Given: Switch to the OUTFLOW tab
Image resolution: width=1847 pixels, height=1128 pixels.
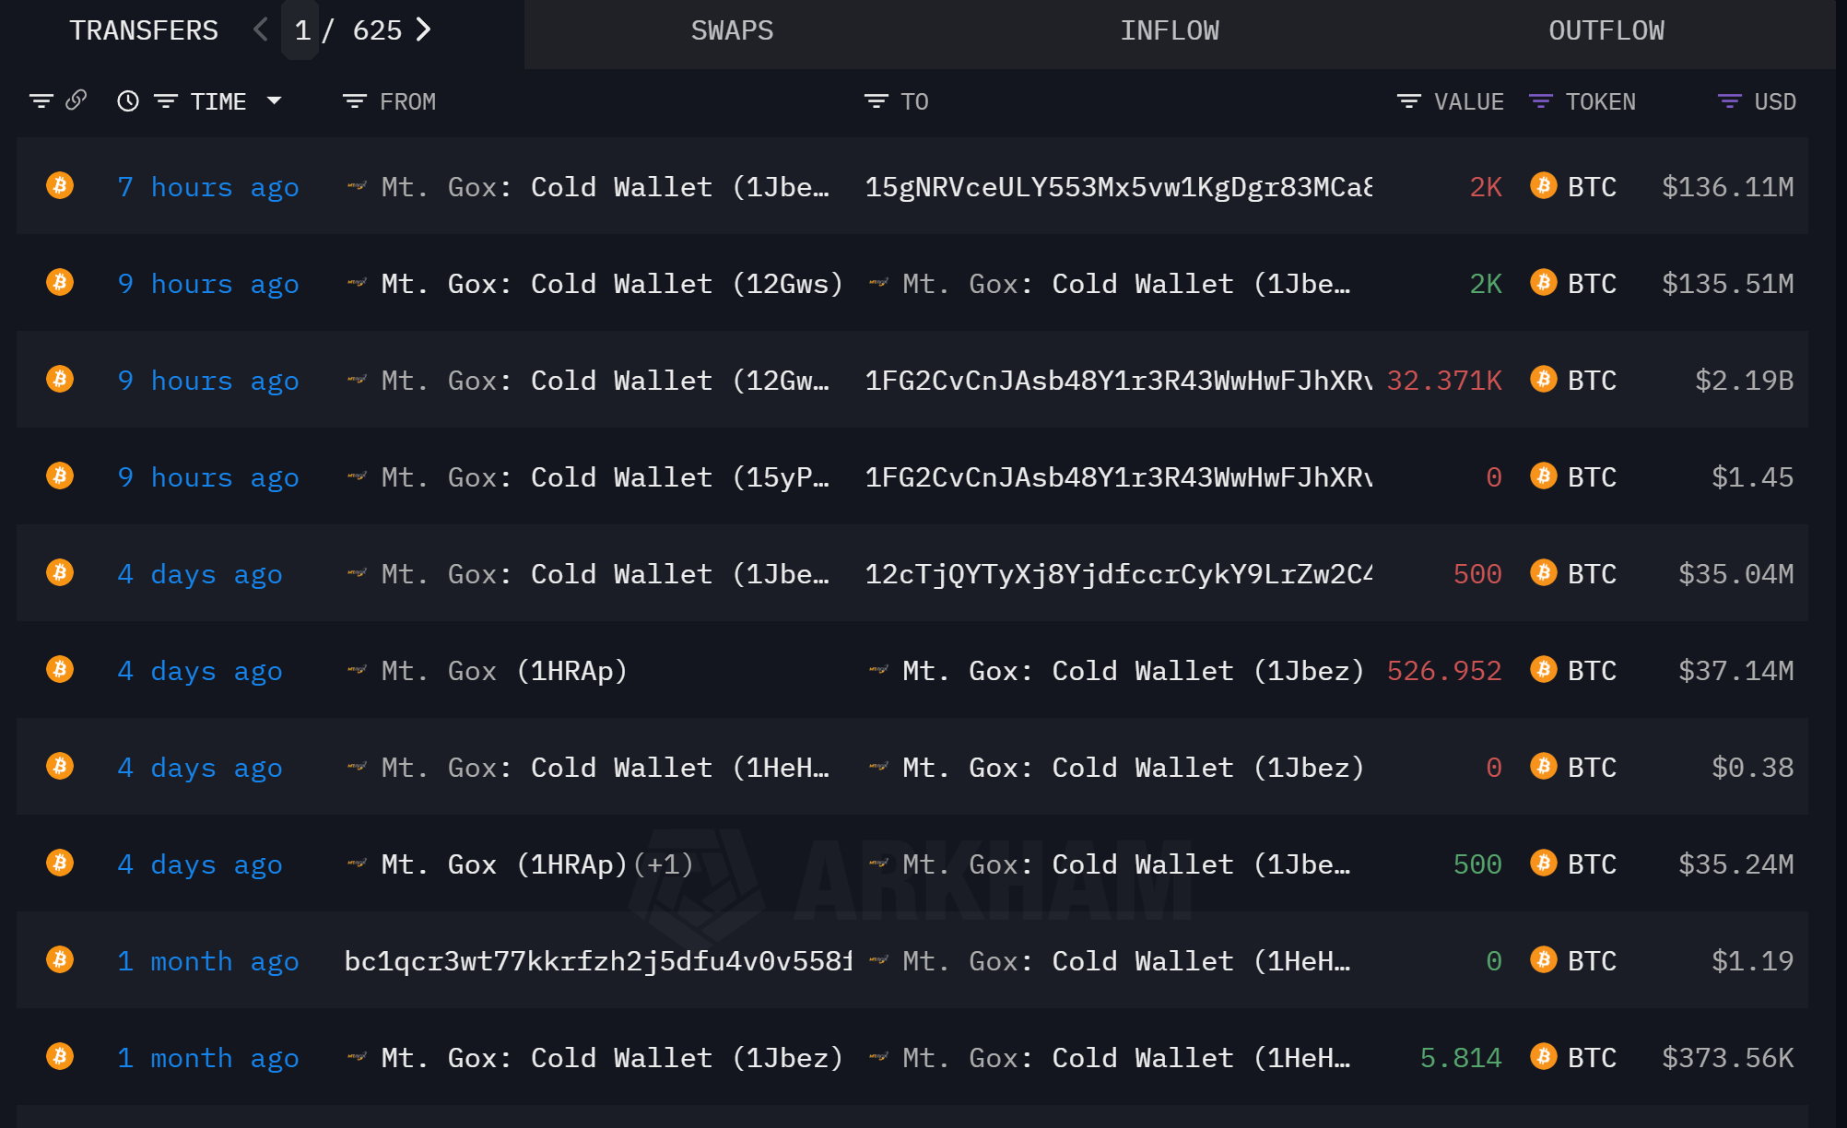Looking at the screenshot, I should pyautogui.click(x=1606, y=30).
